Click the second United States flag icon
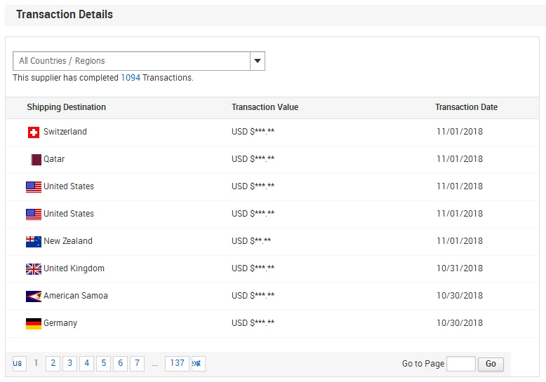 coord(34,214)
